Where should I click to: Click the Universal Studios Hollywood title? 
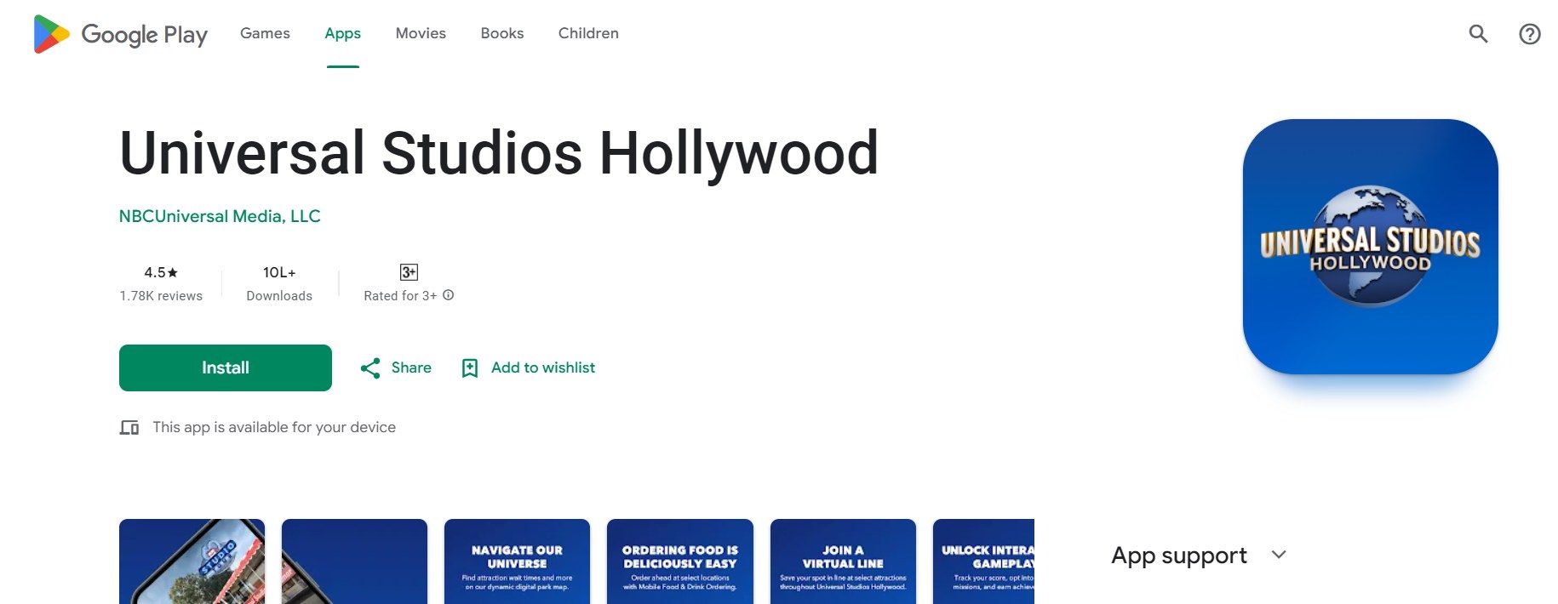click(x=499, y=153)
